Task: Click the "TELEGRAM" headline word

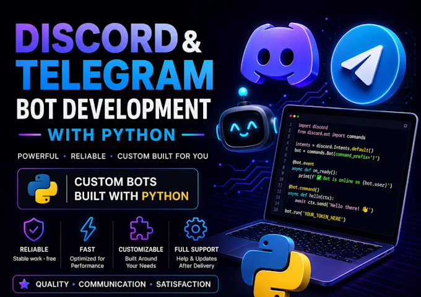Action: (x=115, y=75)
